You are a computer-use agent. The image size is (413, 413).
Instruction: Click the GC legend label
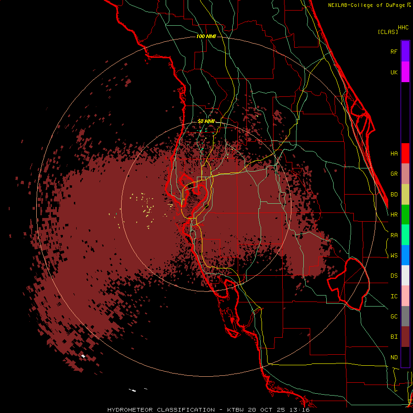[394, 317]
